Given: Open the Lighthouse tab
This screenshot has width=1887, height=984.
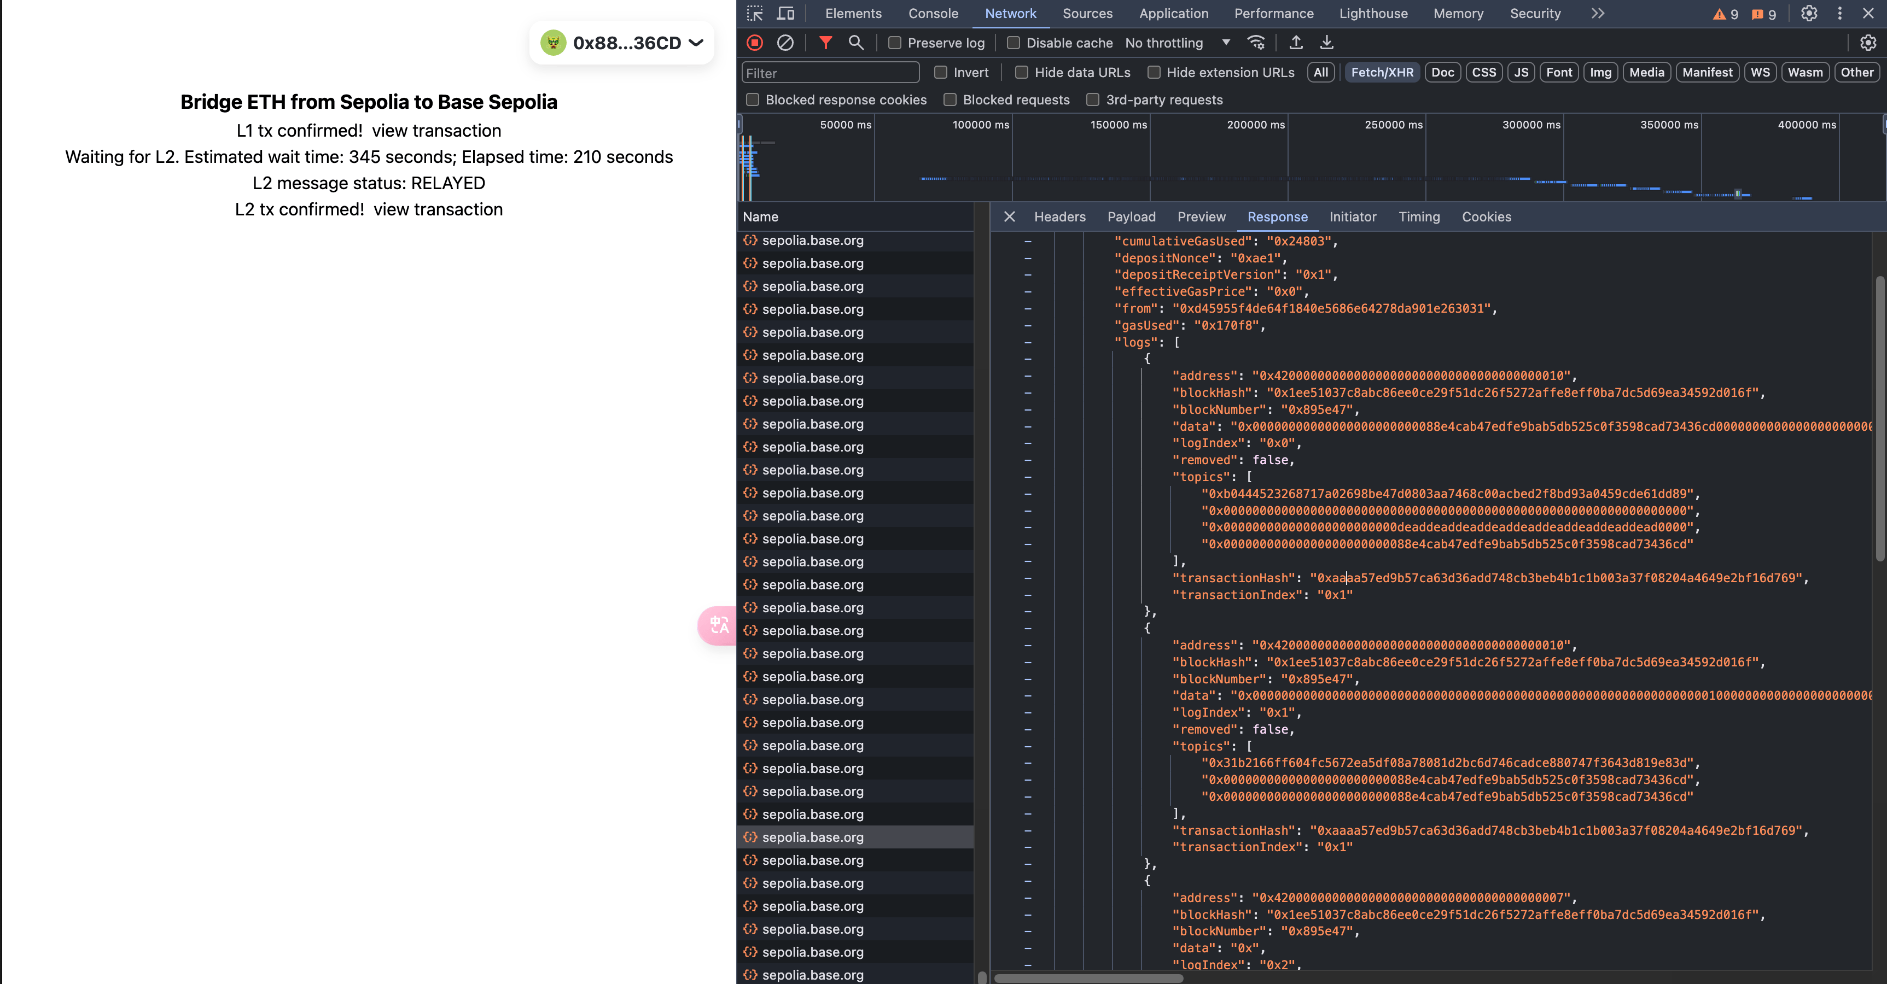Looking at the screenshot, I should 1373,13.
